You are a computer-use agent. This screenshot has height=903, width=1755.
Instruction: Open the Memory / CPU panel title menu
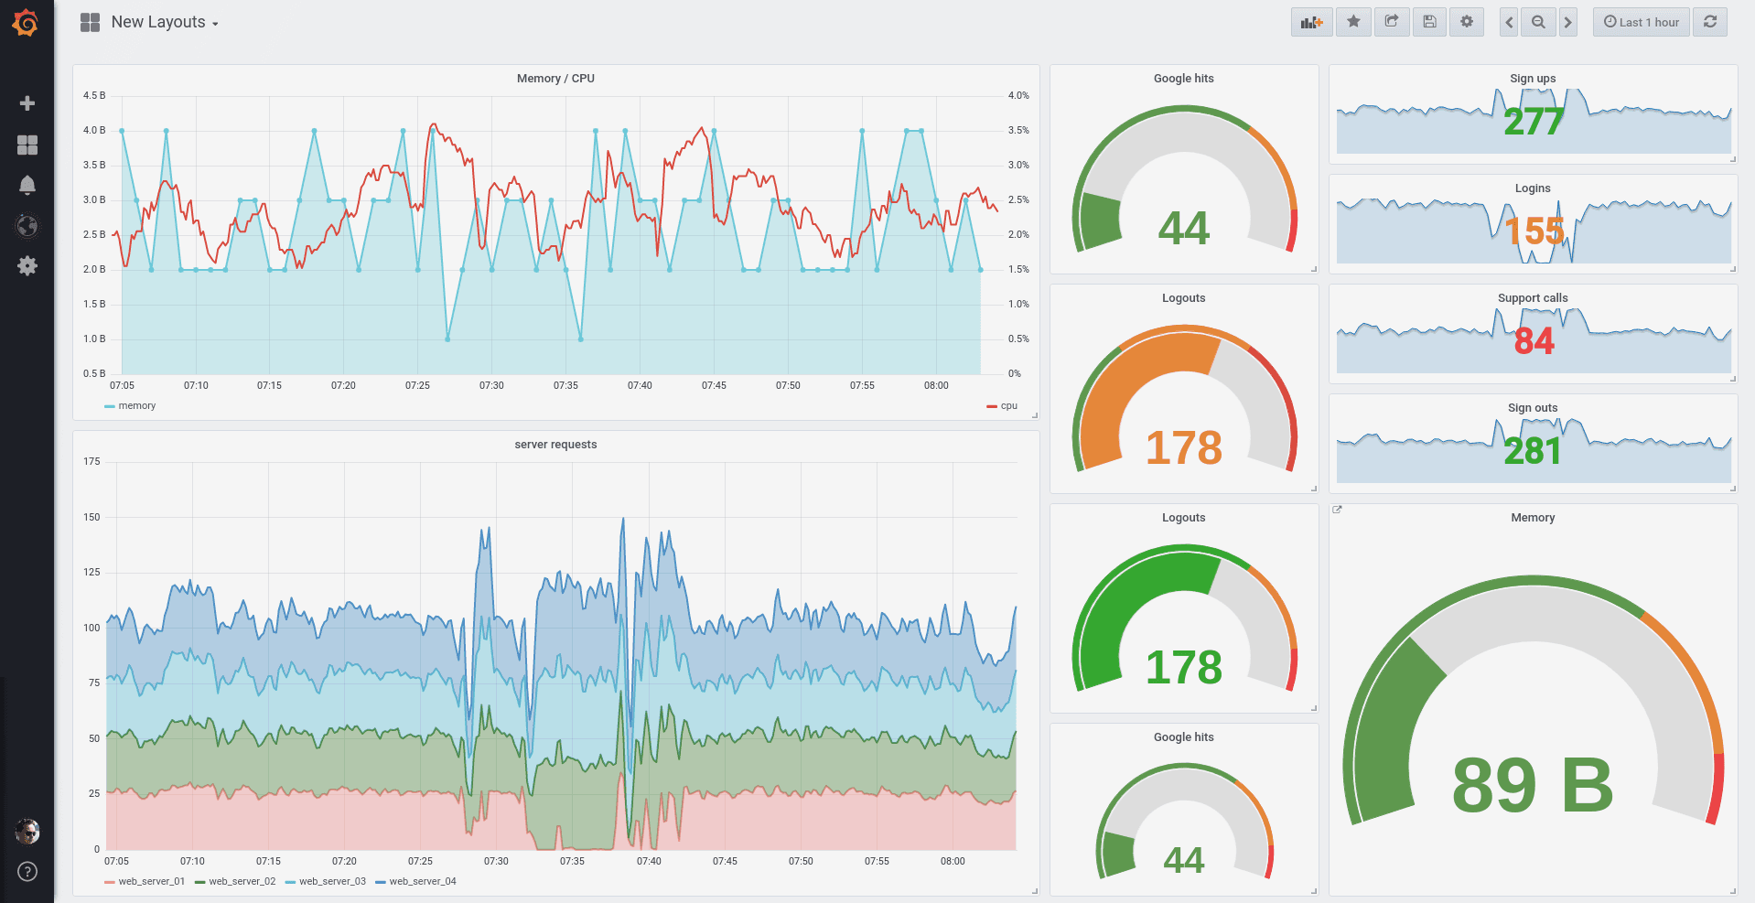point(555,79)
